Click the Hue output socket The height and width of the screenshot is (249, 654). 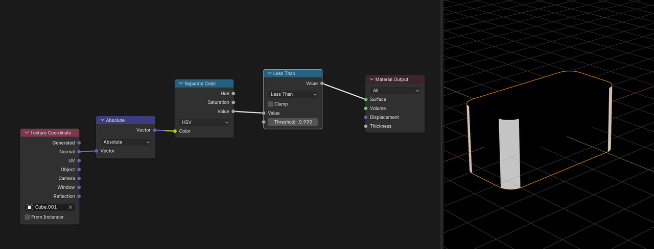tap(233, 94)
